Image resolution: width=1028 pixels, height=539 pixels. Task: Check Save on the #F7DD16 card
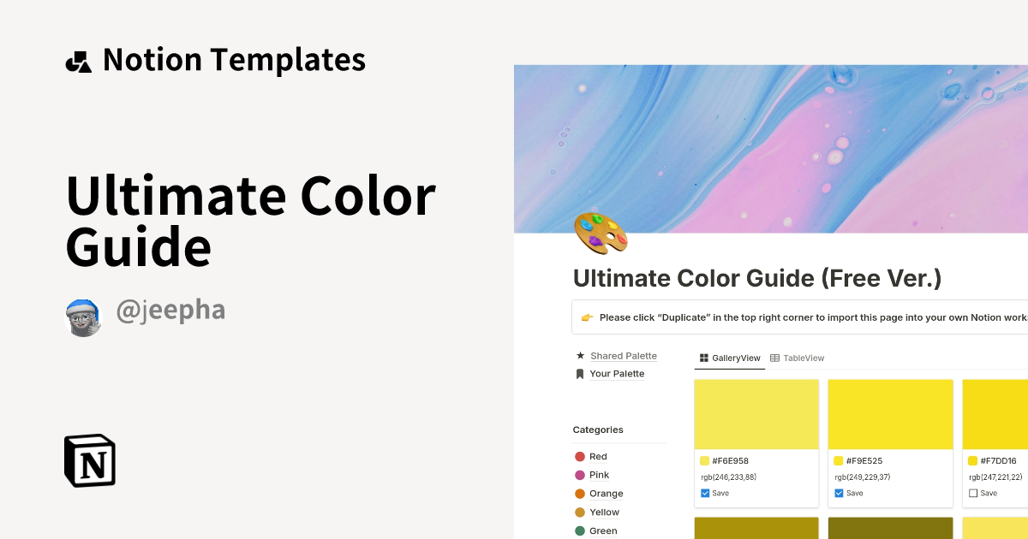pos(973,493)
